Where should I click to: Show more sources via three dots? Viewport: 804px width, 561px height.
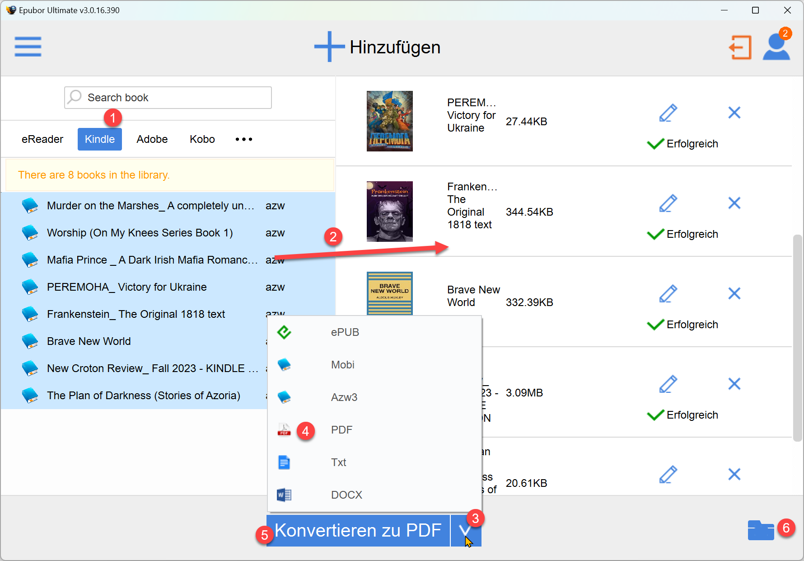pos(244,139)
